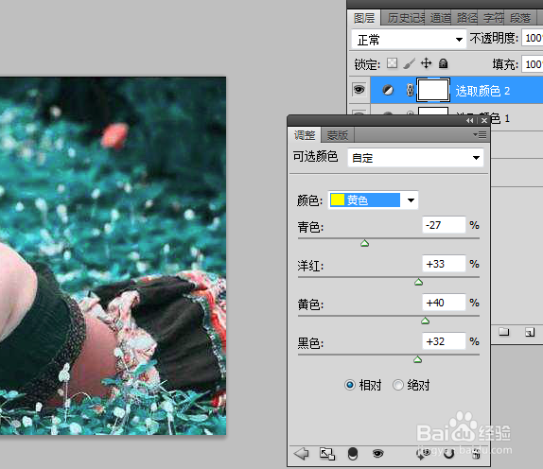Click the layer mask thumbnail of 选取颜色 2
This screenshot has width=543, height=469.
[433, 90]
